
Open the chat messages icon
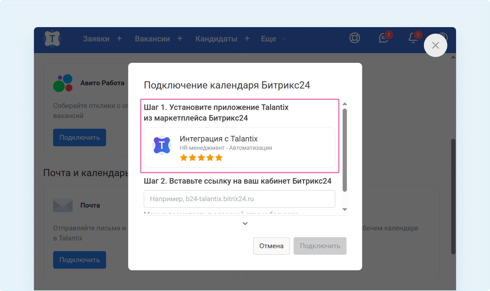pyautogui.click(x=384, y=38)
